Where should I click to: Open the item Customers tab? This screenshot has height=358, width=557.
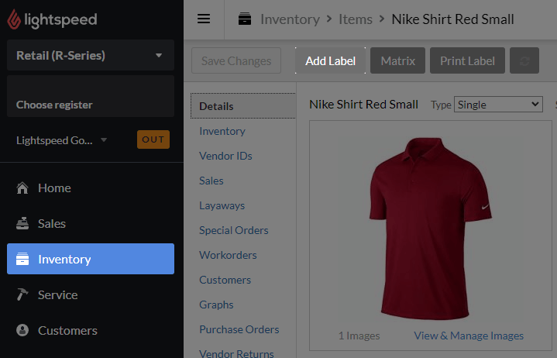coord(225,280)
